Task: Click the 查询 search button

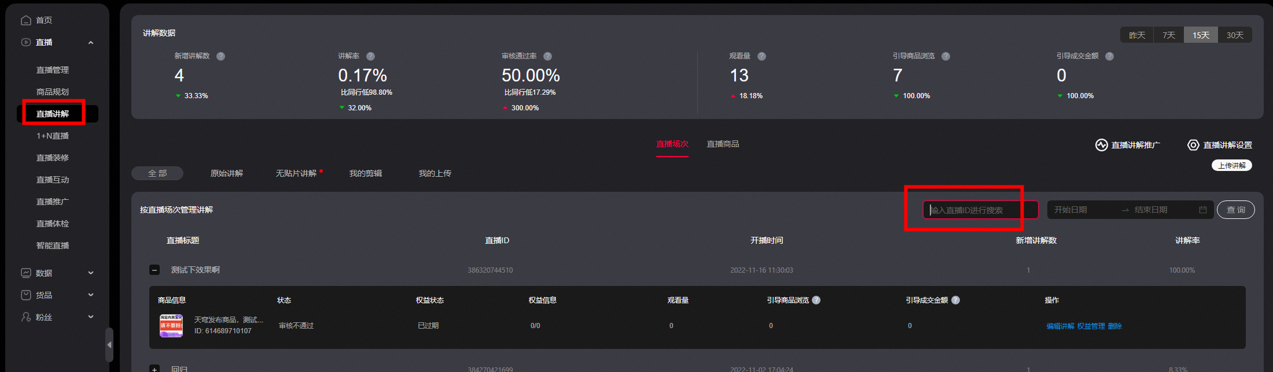Action: point(1236,210)
